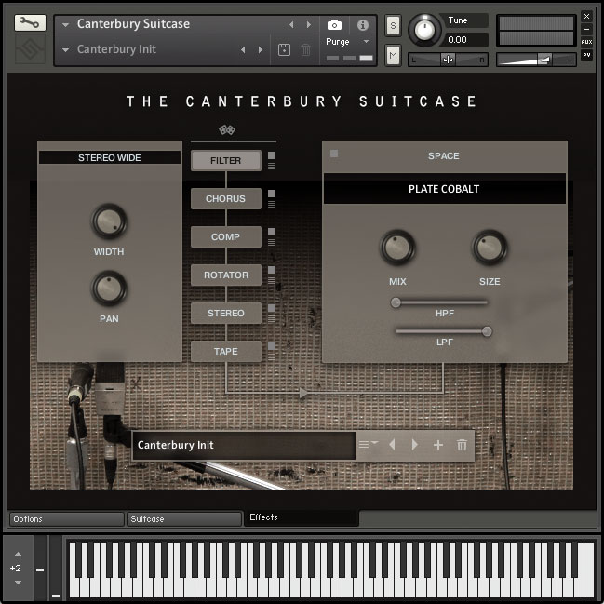Screen dimensions: 604x604
Task: Expand the preset list menu dropdown
Action: coord(369,445)
